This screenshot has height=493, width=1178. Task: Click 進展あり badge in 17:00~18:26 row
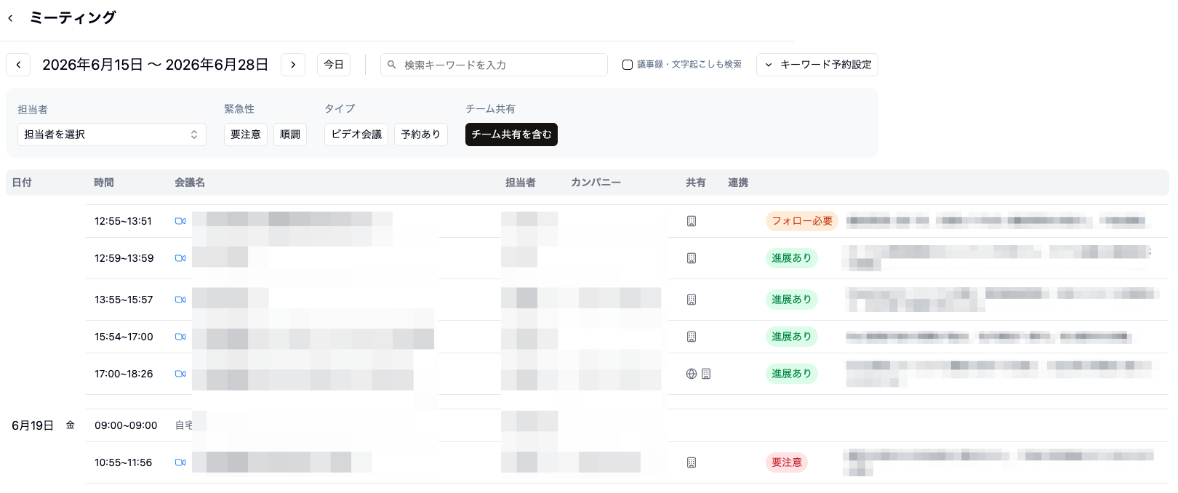[x=792, y=374]
